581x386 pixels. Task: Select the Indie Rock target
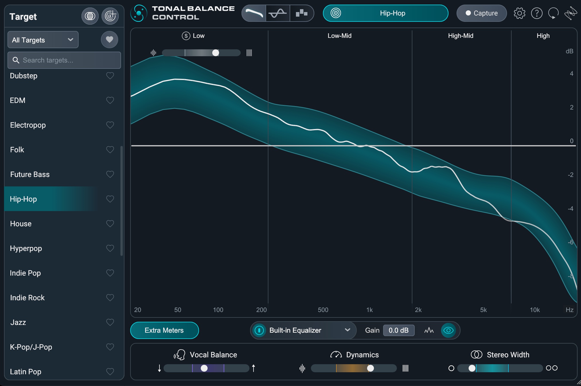(x=28, y=298)
